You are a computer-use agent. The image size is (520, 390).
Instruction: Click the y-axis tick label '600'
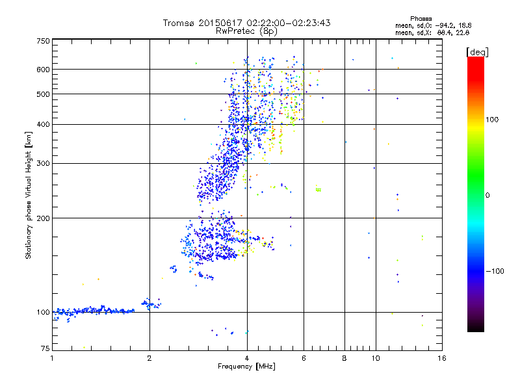point(43,70)
